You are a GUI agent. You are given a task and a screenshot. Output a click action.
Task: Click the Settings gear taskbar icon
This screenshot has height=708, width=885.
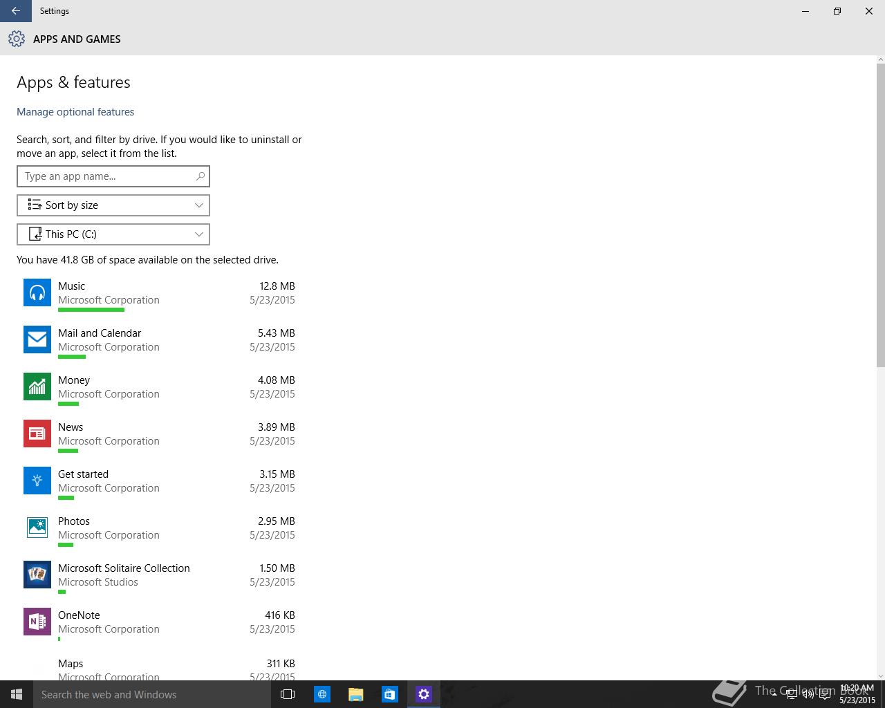pyautogui.click(x=424, y=694)
